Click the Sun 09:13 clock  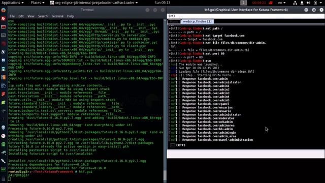click(x=162, y=3)
